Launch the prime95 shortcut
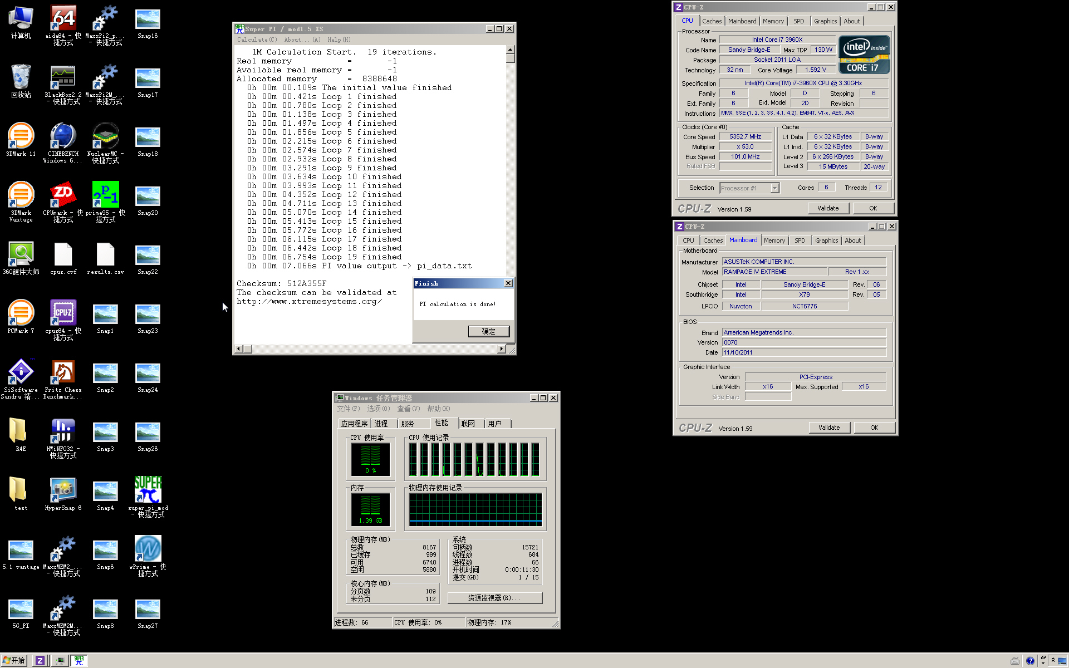Image resolution: width=1069 pixels, height=668 pixels. (x=105, y=202)
